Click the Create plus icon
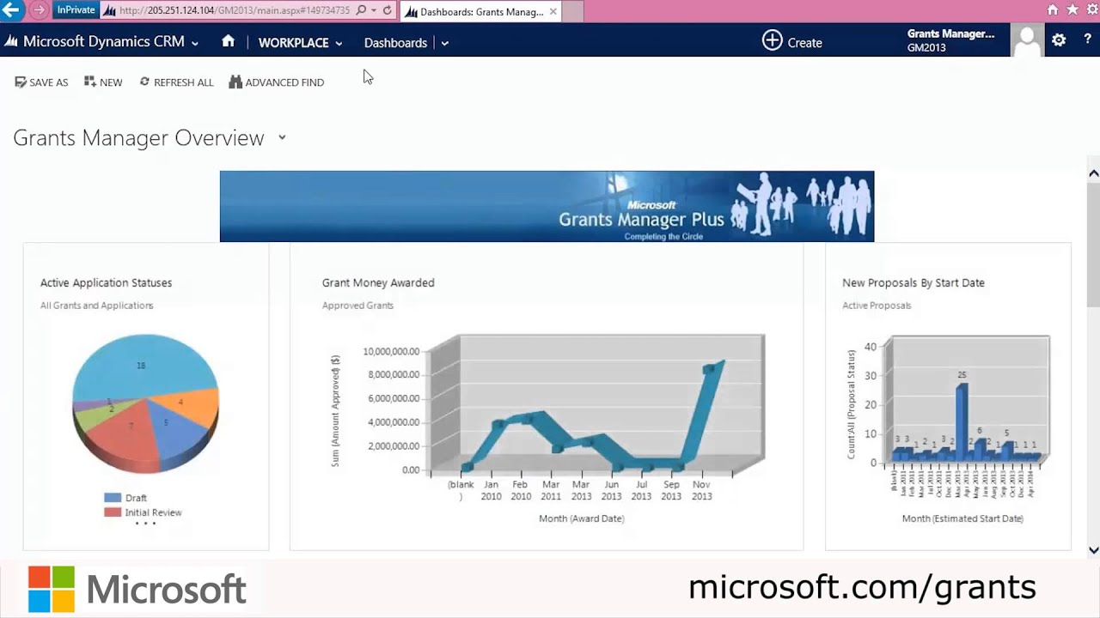 (772, 41)
